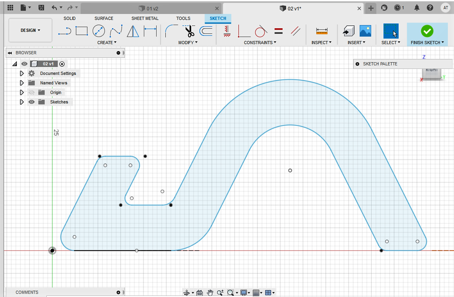Click the FINISH SKETCH button
454x297 pixels.
pos(427,35)
